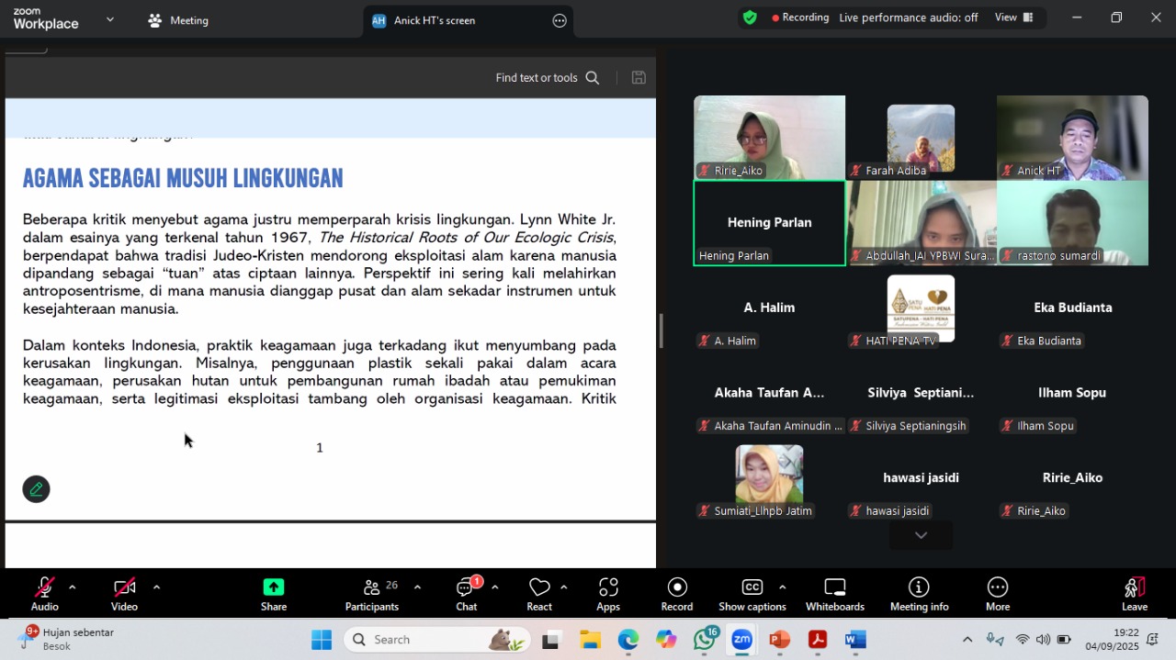Open the Share screen option

(273, 594)
